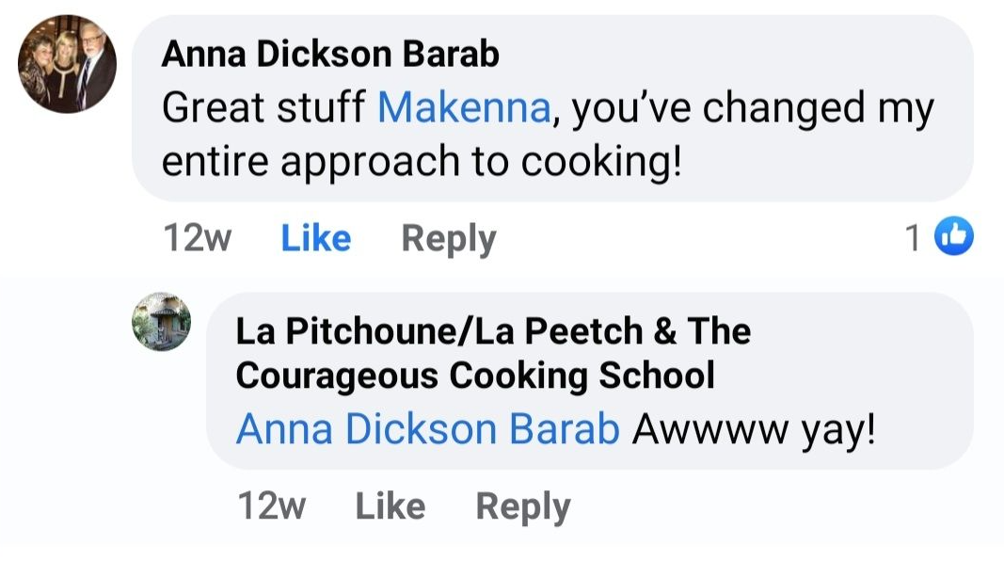Click the 'Awwww yay!' reply text
Screen dimensions: 1004x561
coord(754,429)
